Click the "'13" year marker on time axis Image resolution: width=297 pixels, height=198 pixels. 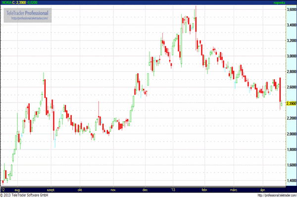(x=172, y=190)
